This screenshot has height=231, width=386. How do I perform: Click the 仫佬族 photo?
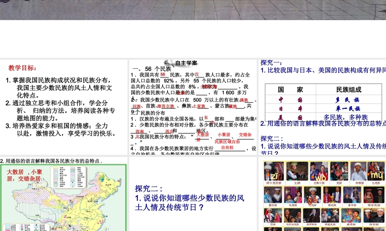[376, 171]
